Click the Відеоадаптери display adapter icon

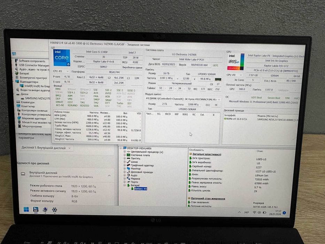(x=17, y=82)
